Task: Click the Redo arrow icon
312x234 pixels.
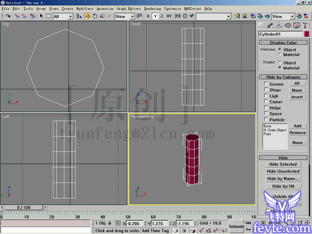Action: coord(8,16)
